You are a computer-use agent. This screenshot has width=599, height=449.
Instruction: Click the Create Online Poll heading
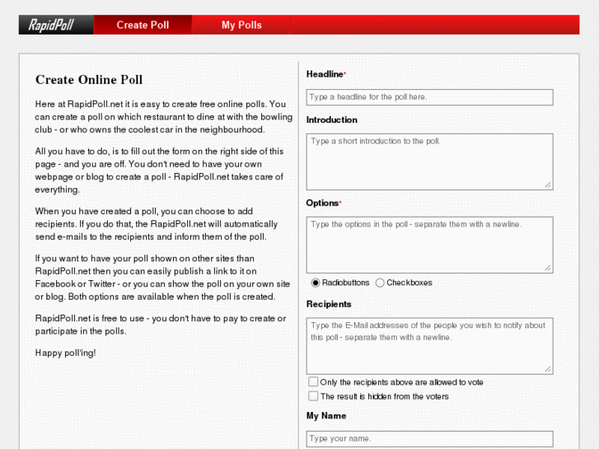click(x=89, y=79)
